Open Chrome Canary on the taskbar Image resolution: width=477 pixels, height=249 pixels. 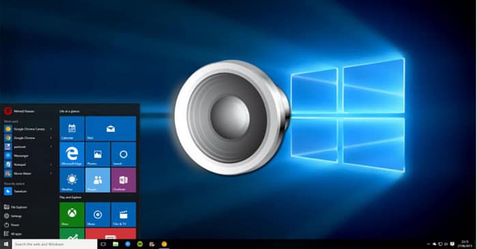point(164,244)
